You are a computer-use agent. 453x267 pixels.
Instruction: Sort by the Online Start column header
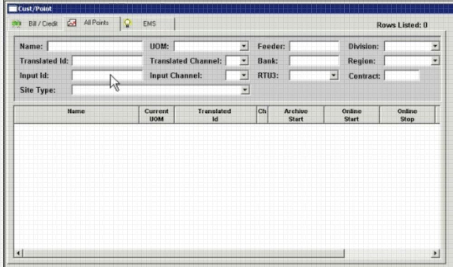[352, 115]
